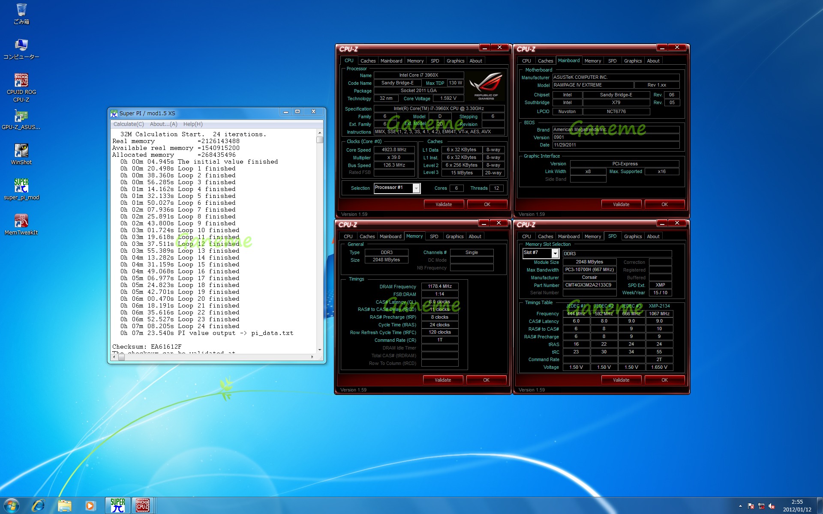Image resolution: width=823 pixels, height=514 pixels.
Task: Click the muted volume tray icon
Action: click(x=772, y=506)
